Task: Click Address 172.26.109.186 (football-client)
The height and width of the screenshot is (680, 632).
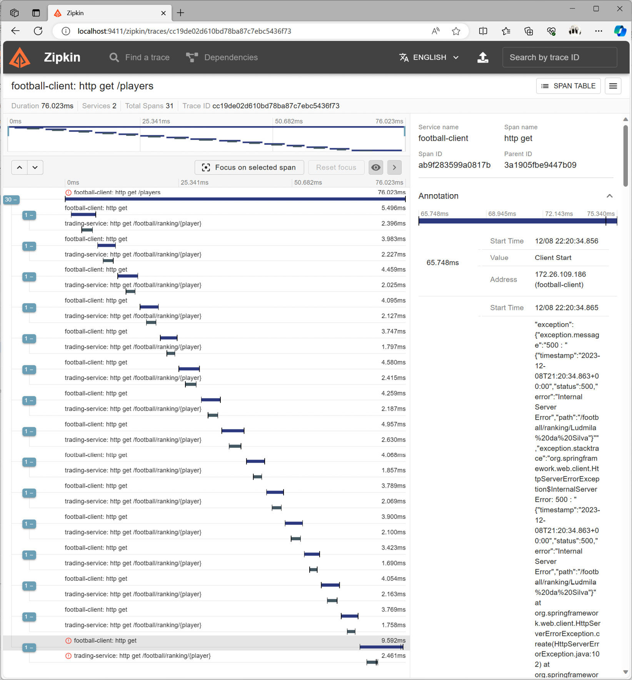Action: [x=560, y=280]
